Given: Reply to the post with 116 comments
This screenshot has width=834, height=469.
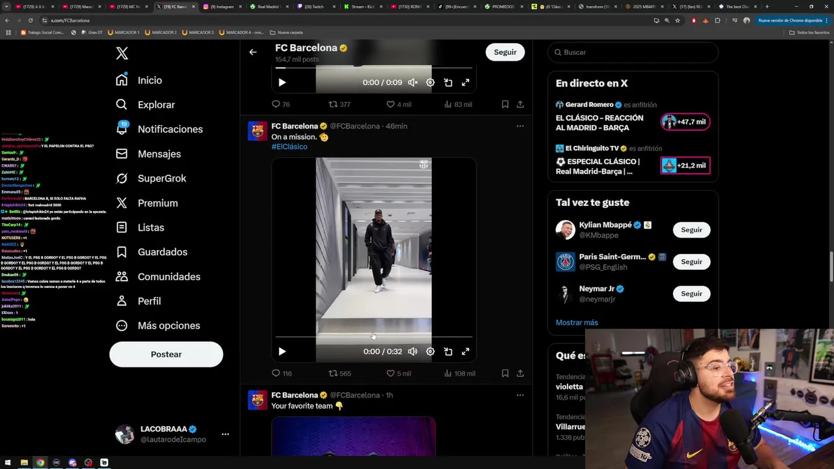Looking at the screenshot, I should coord(281,373).
